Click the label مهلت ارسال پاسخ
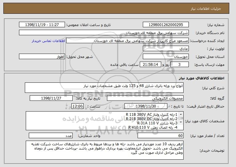Viewport: 236px width, 167px height. pyautogui.click(x=209, y=65)
